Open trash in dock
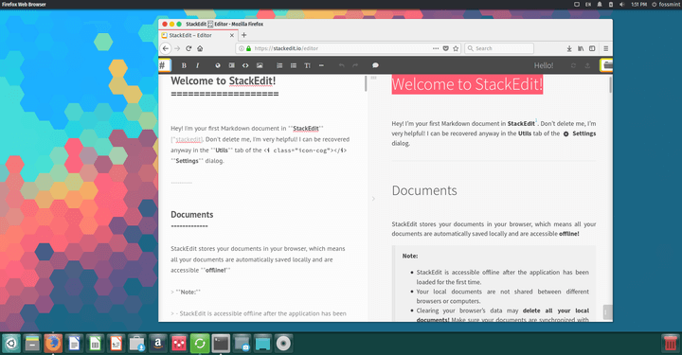This screenshot has width=682, height=355. [x=671, y=344]
